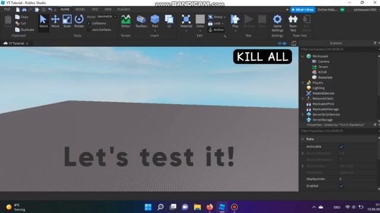The width and height of the screenshot is (380, 213).
Task: Open the Material picker
Action: [x=186, y=21]
